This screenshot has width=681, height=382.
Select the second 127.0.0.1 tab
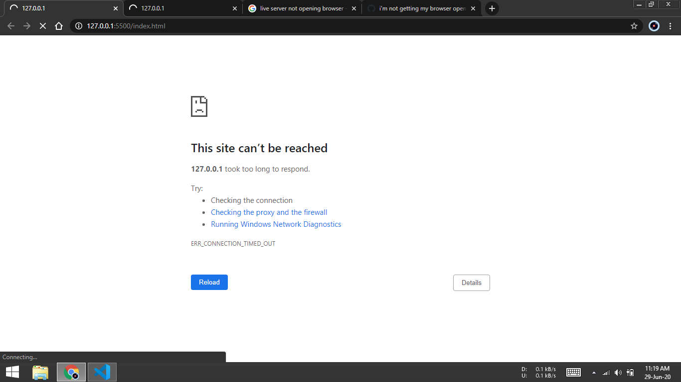pos(174,8)
